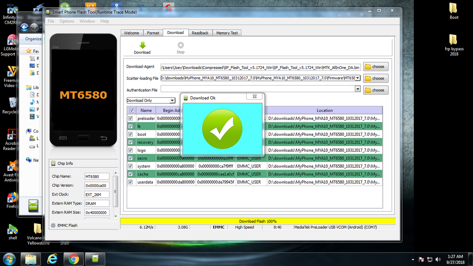Click choose for Authentication File
This screenshot has height=266, width=473.
(376, 90)
